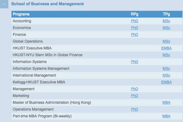This screenshot has width=183, height=122.
Task: Click the Information Systems PhD link
Action: pos(134,62)
